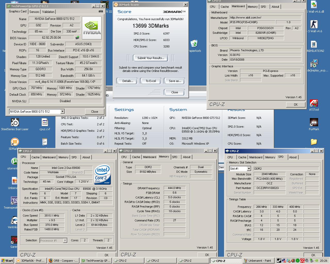Click Close button in 3DMark Score dialog
Viewport: 330px width, 264px height.
click(x=175, y=92)
